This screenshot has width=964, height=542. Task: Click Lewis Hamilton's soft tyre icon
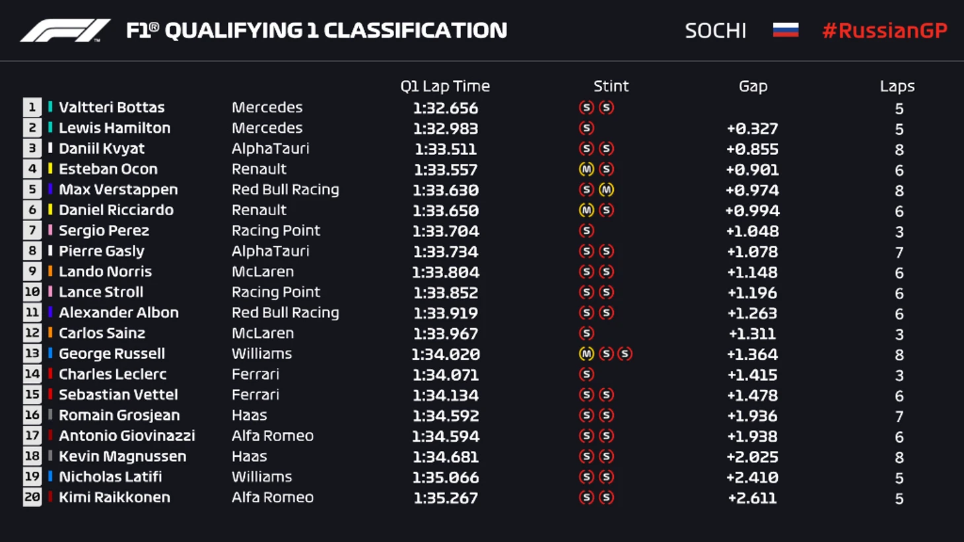pyautogui.click(x=586, y=128)
